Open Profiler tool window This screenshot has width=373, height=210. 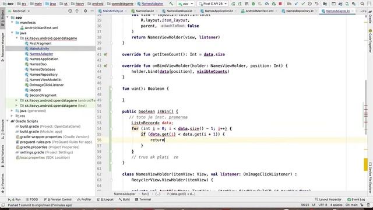[84, 199]
